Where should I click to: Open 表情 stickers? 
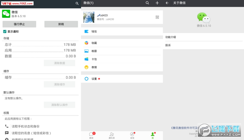[x=122, y=67]
